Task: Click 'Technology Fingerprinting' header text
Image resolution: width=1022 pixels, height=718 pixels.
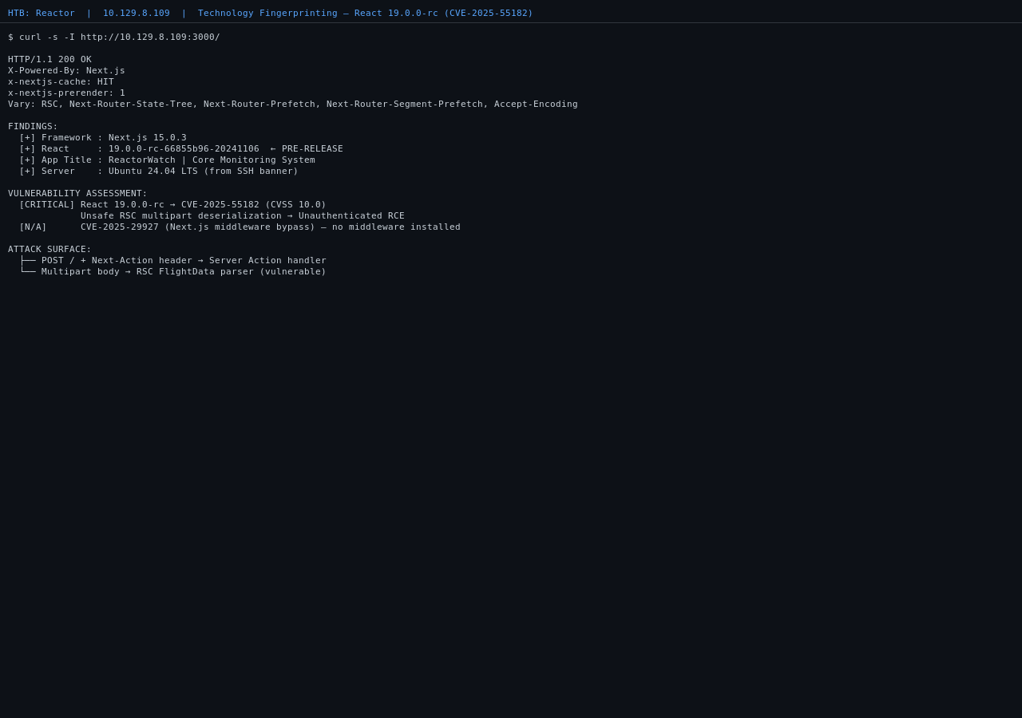Action: click(x=267, y=13)
